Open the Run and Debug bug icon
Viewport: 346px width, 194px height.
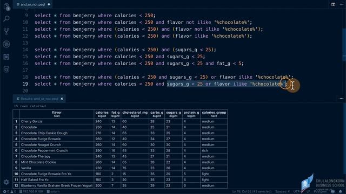pos(6,44)
